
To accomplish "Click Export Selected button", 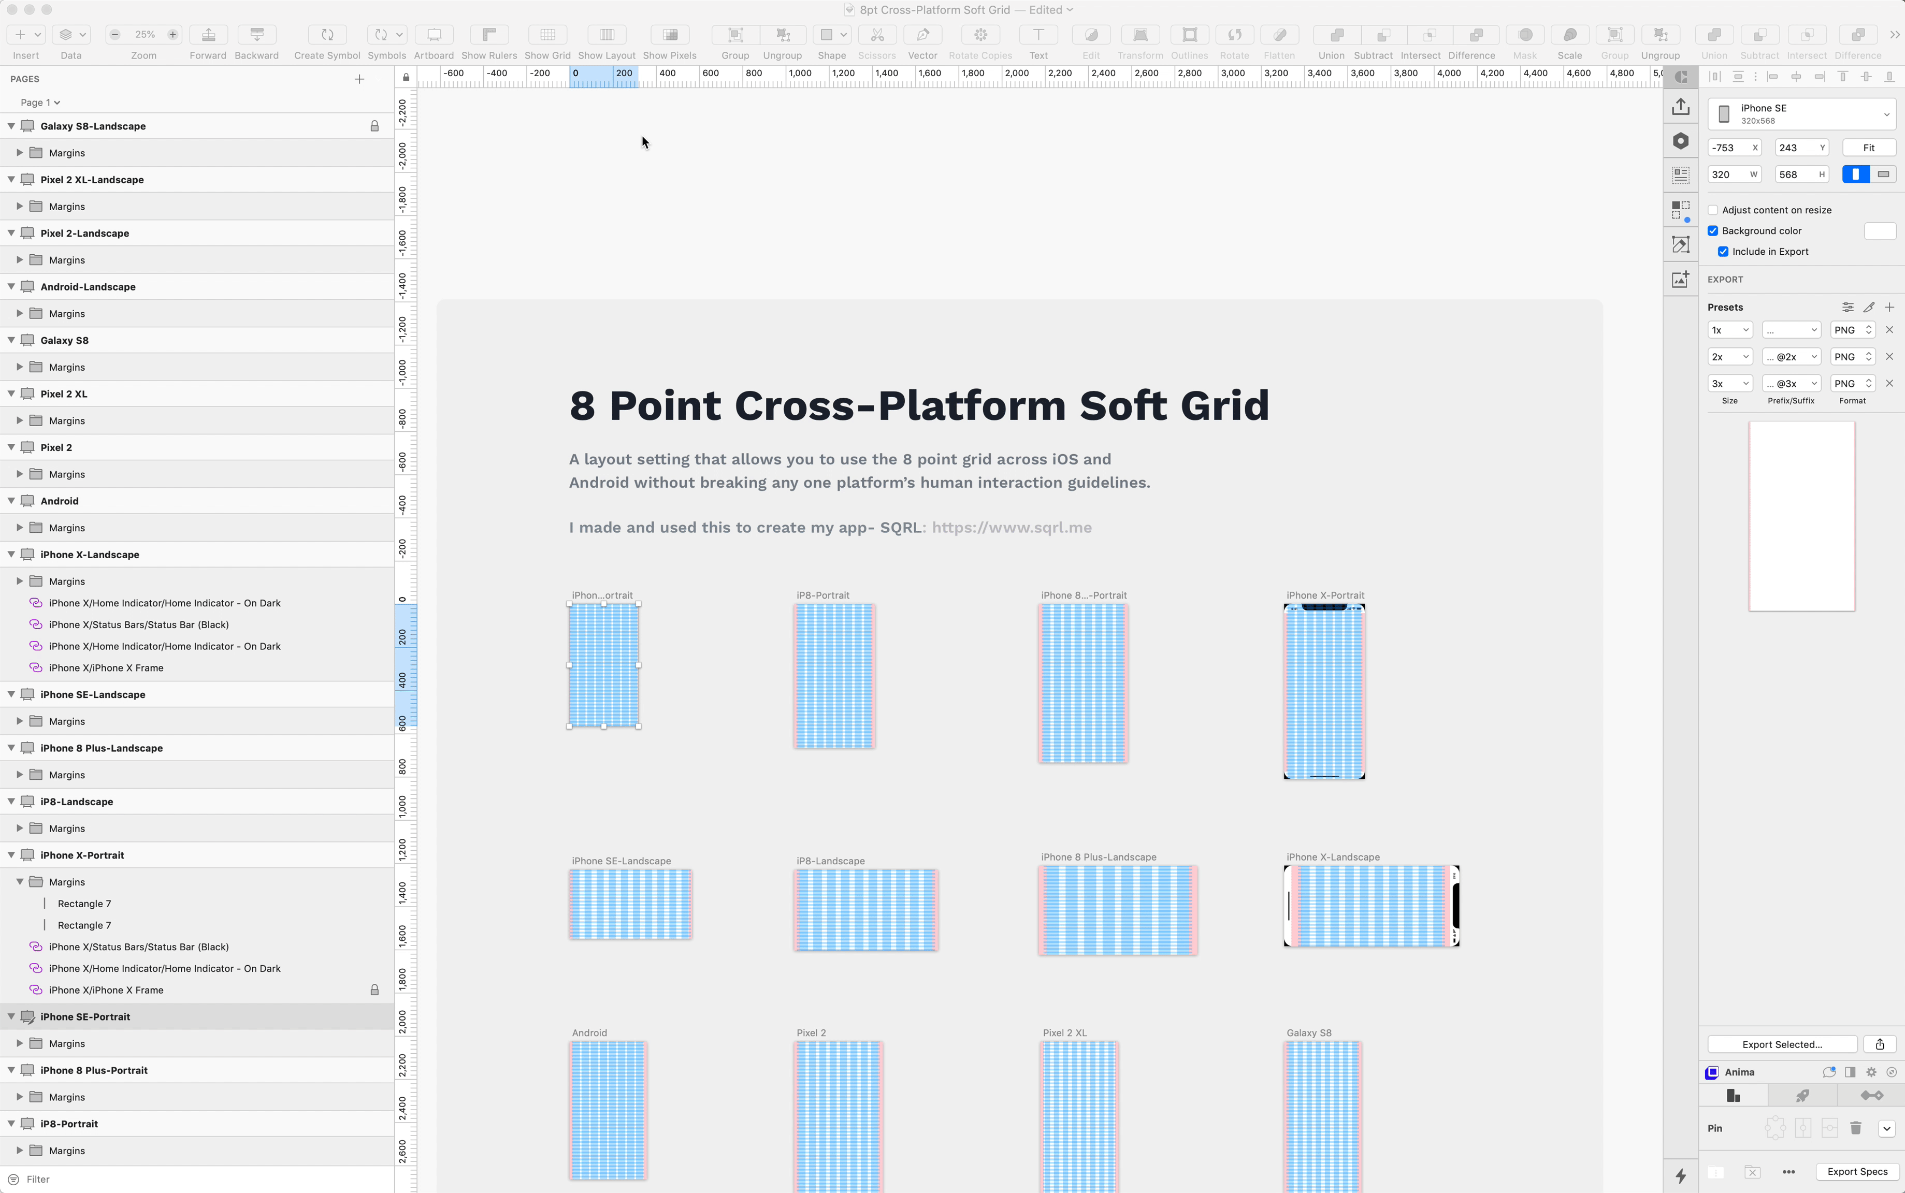I will coord(1782,1044).
